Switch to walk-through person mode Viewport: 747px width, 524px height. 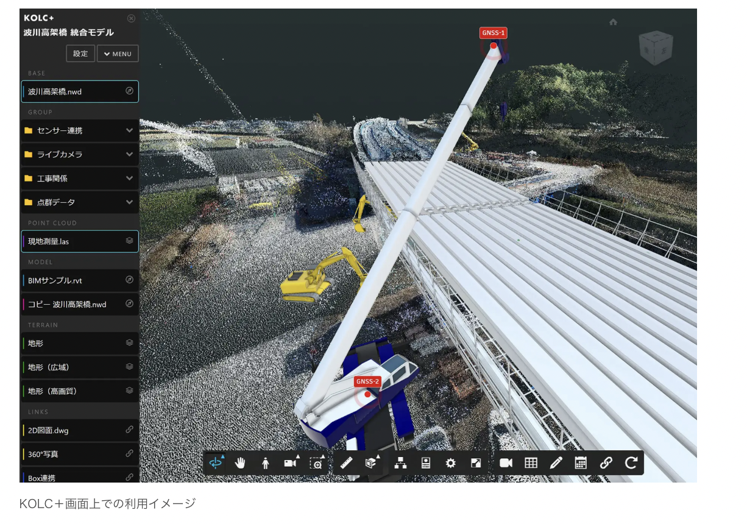(266, 463)
